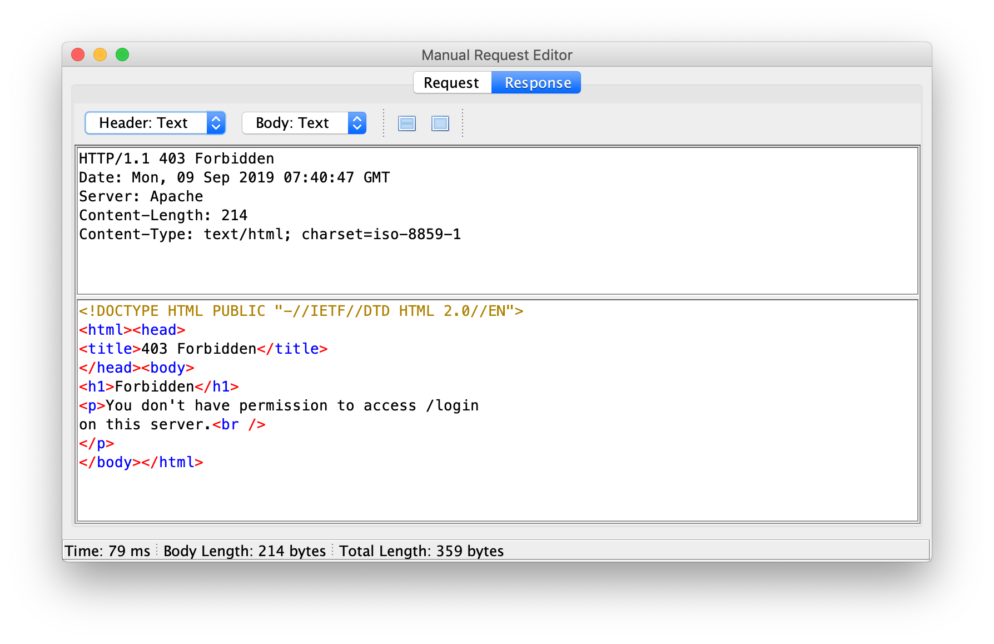Click the Content-Type header line
994x644 pixels.
tap(270, 234)
